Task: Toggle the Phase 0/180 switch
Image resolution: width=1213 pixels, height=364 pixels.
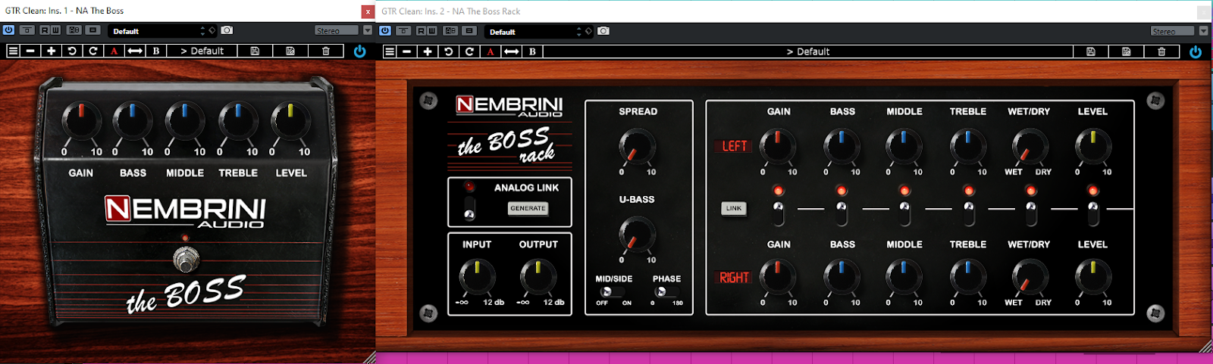Action: coord(666,291)
